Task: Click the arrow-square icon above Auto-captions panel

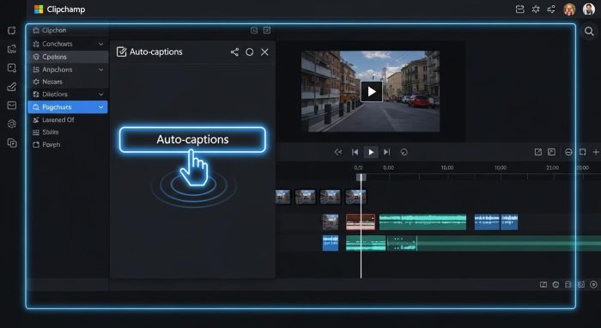Action: [x=267, y=30]
